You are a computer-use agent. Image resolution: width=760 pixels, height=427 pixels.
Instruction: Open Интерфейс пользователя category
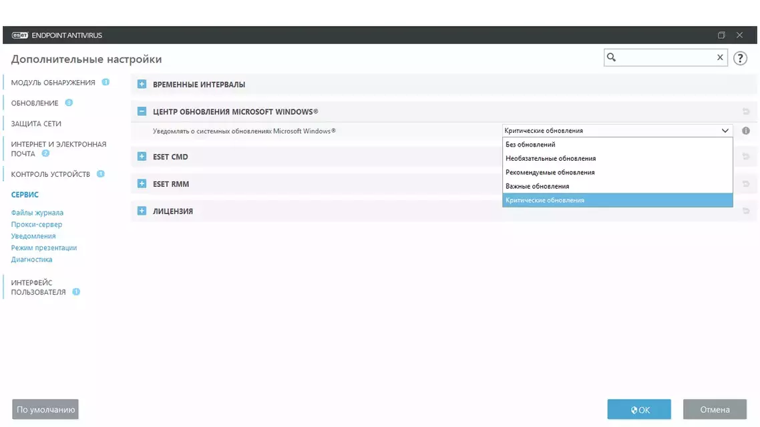38,287
